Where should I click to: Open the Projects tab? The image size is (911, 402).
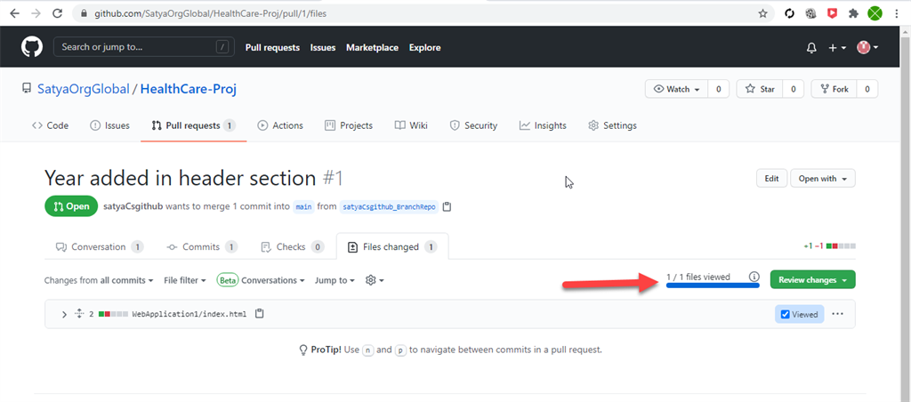click(x=349, y=125)
